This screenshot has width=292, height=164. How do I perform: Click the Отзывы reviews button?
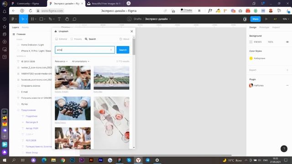187,10
